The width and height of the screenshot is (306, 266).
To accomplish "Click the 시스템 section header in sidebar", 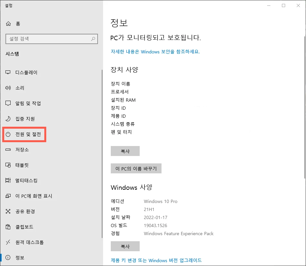I will point(12,54).
